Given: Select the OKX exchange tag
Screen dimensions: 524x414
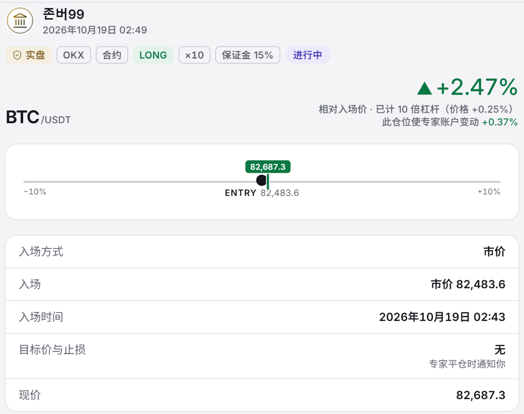Looking at the screenshot, I should (74, 55).
